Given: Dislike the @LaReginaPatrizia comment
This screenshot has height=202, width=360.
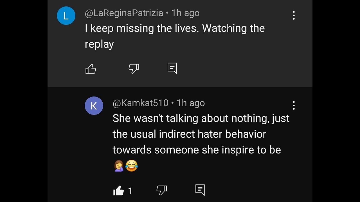Looking at the screenshot, I should point(134,69).
